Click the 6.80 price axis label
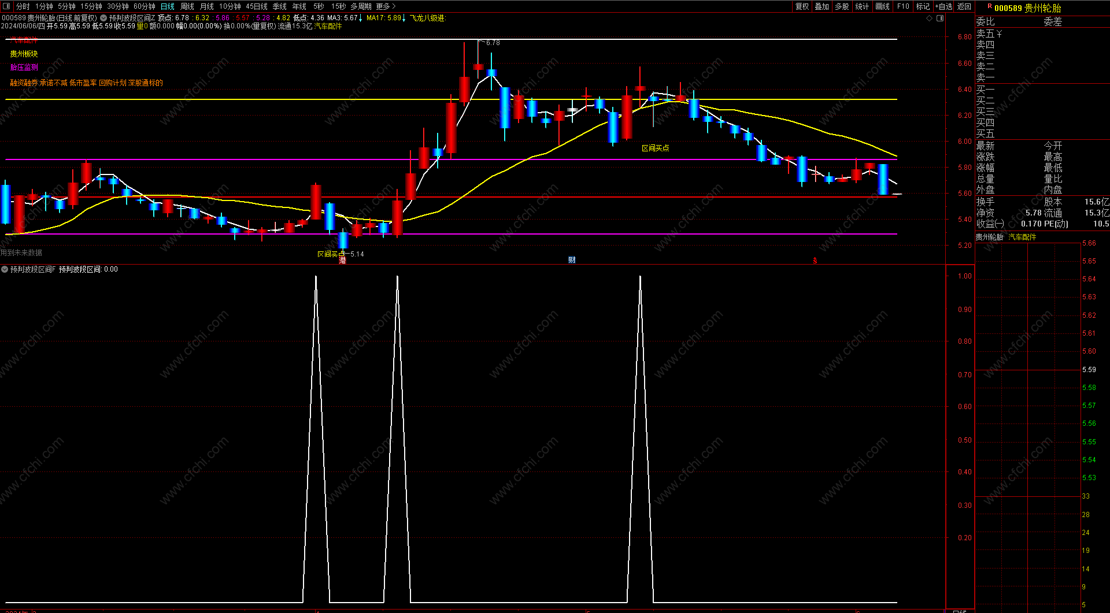This screenshot has width=1110, height=613. coord(965,37)
